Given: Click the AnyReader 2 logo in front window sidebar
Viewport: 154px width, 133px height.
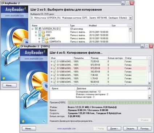Looking at the screenshot, I should (x=35, y=53).
